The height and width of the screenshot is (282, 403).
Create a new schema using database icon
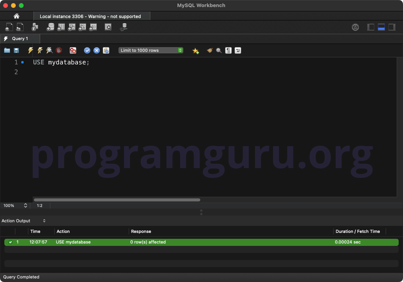50,27
